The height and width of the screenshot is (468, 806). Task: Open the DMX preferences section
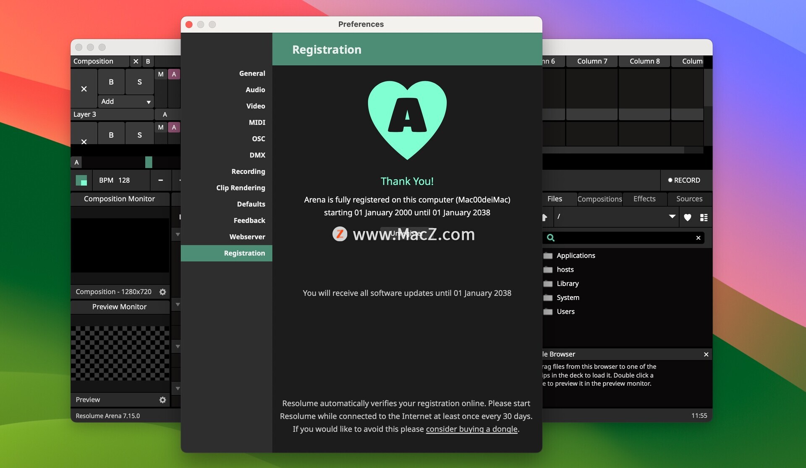tap(257, 155)
